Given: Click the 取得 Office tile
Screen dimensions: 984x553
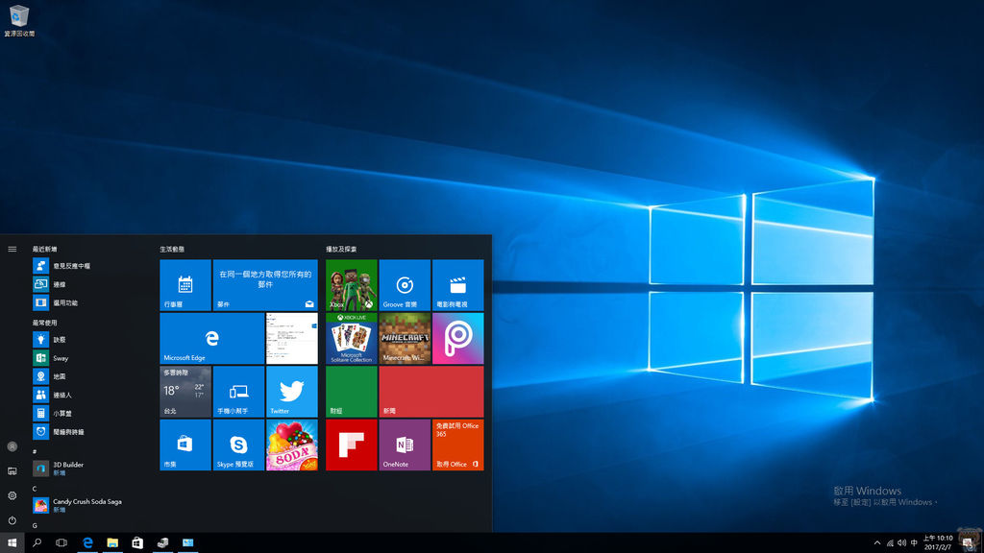Looking at the screenshot, I should [x=458, y=445].
